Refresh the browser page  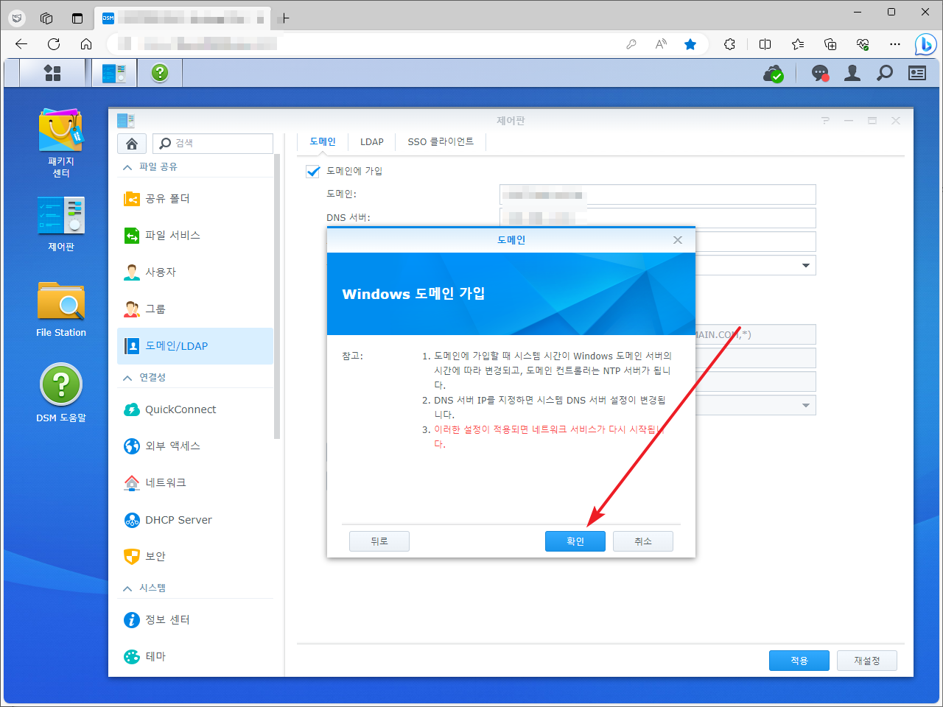coord(54,44)
